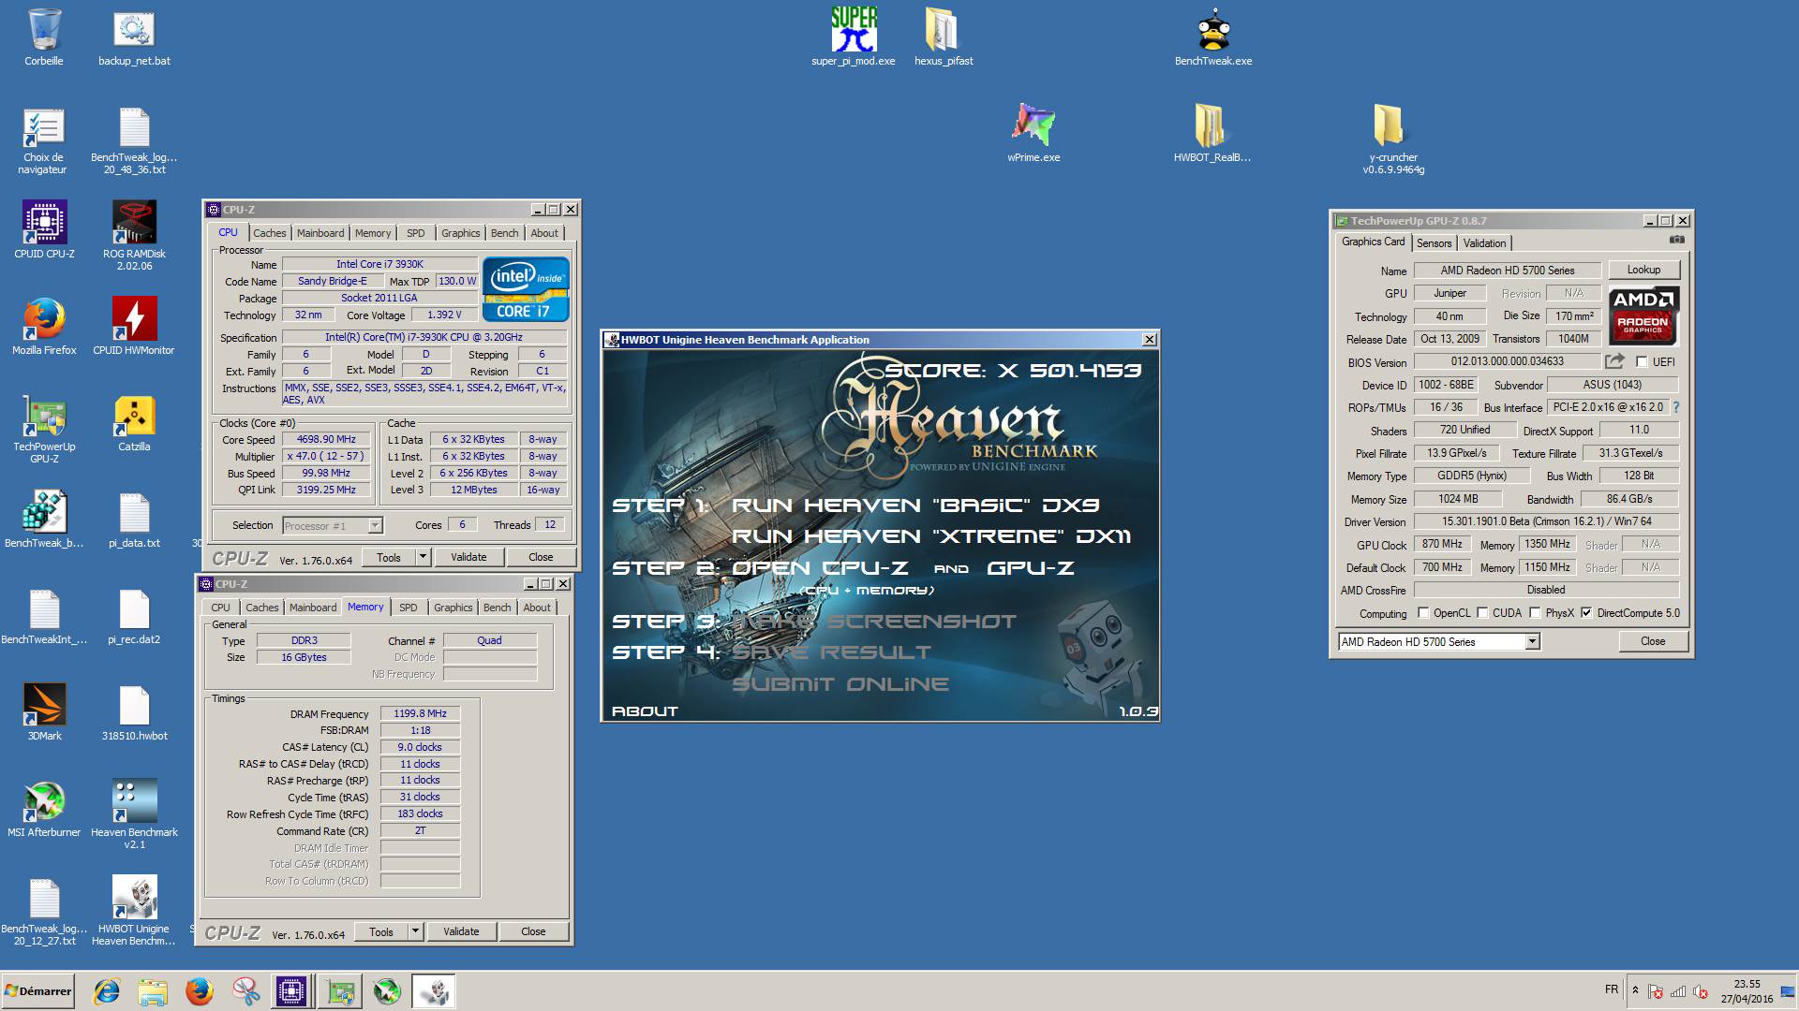
Task: Open TechPowerUp GPU-Z desktop shortcut
Action: point(44,428)
